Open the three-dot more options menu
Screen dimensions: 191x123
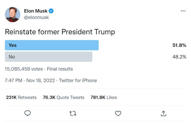pos(183,11)
